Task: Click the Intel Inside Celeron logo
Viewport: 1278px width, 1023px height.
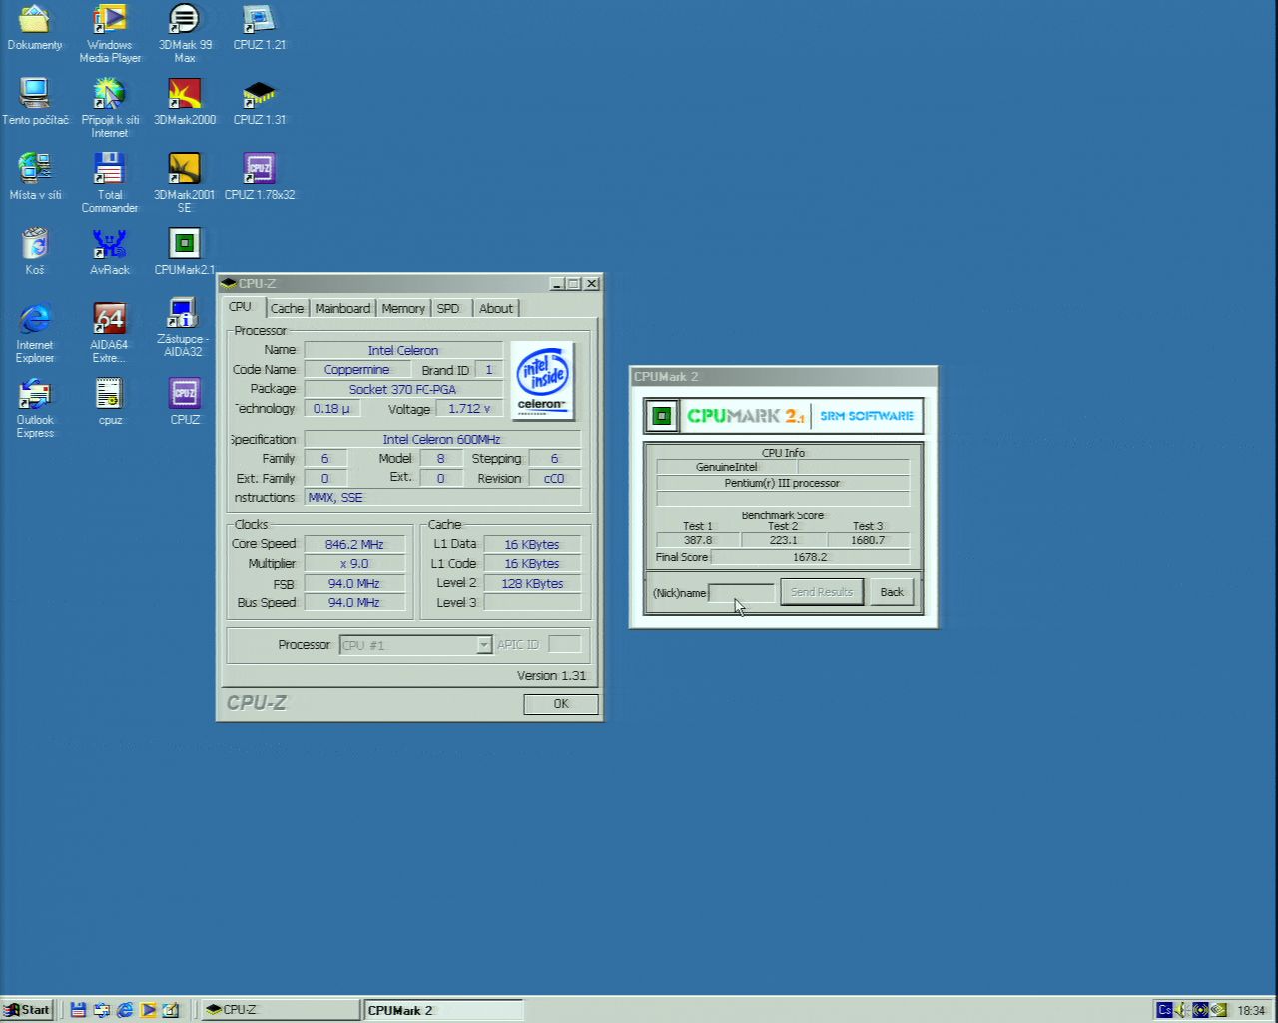Action: [542, 380]
